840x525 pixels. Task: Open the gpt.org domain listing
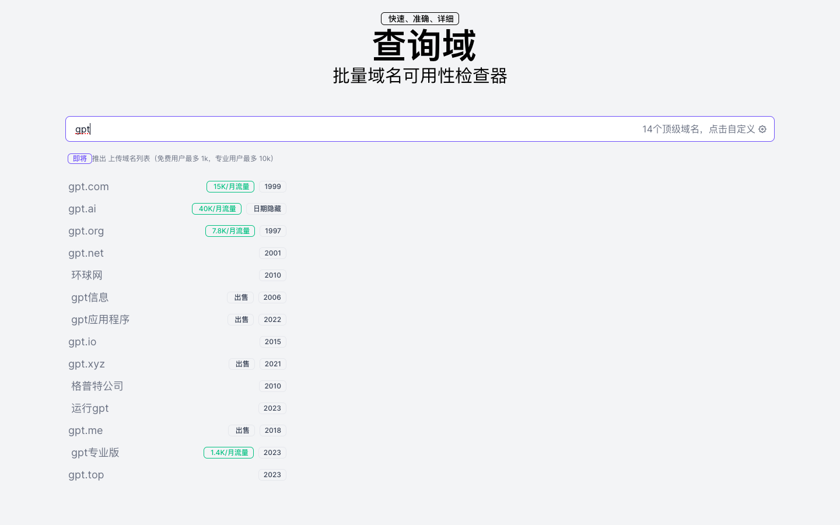coord(86,231)
